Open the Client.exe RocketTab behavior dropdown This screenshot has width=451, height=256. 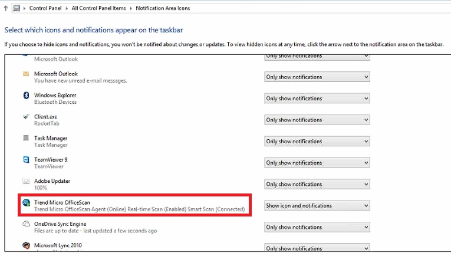[317, 120]
